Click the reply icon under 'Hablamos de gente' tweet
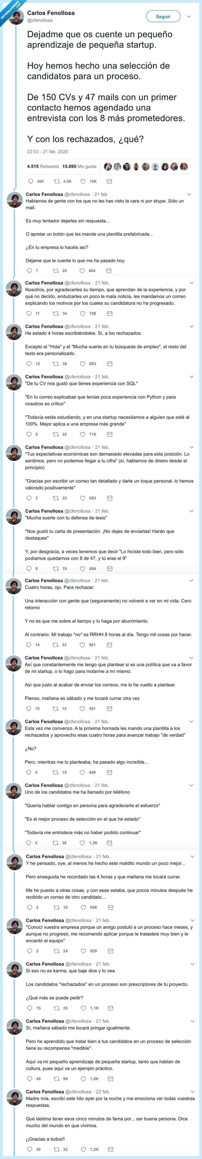This screenshot has height=1159, width=202. click(29, 270)
